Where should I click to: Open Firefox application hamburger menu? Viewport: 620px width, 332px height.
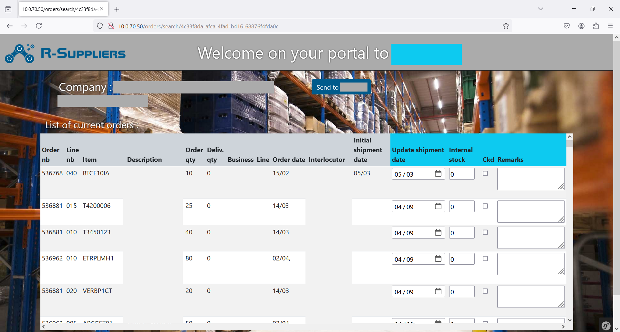click(610, 26)
